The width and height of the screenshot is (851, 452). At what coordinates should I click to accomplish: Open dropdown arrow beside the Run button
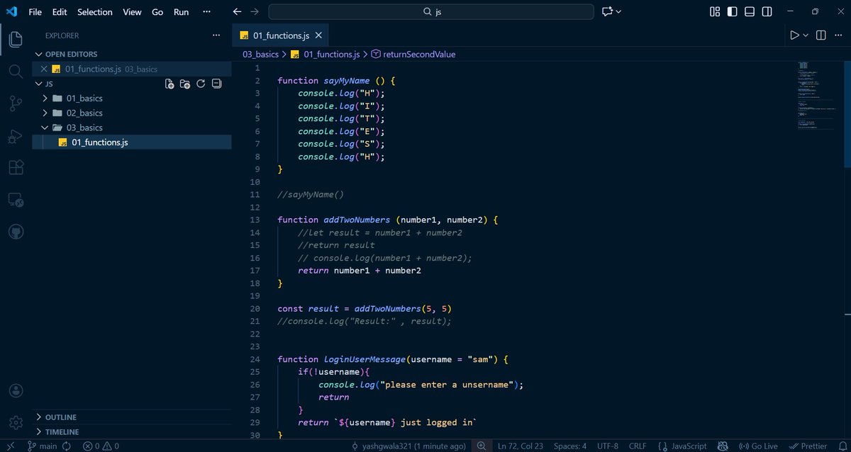click(806, 35)
